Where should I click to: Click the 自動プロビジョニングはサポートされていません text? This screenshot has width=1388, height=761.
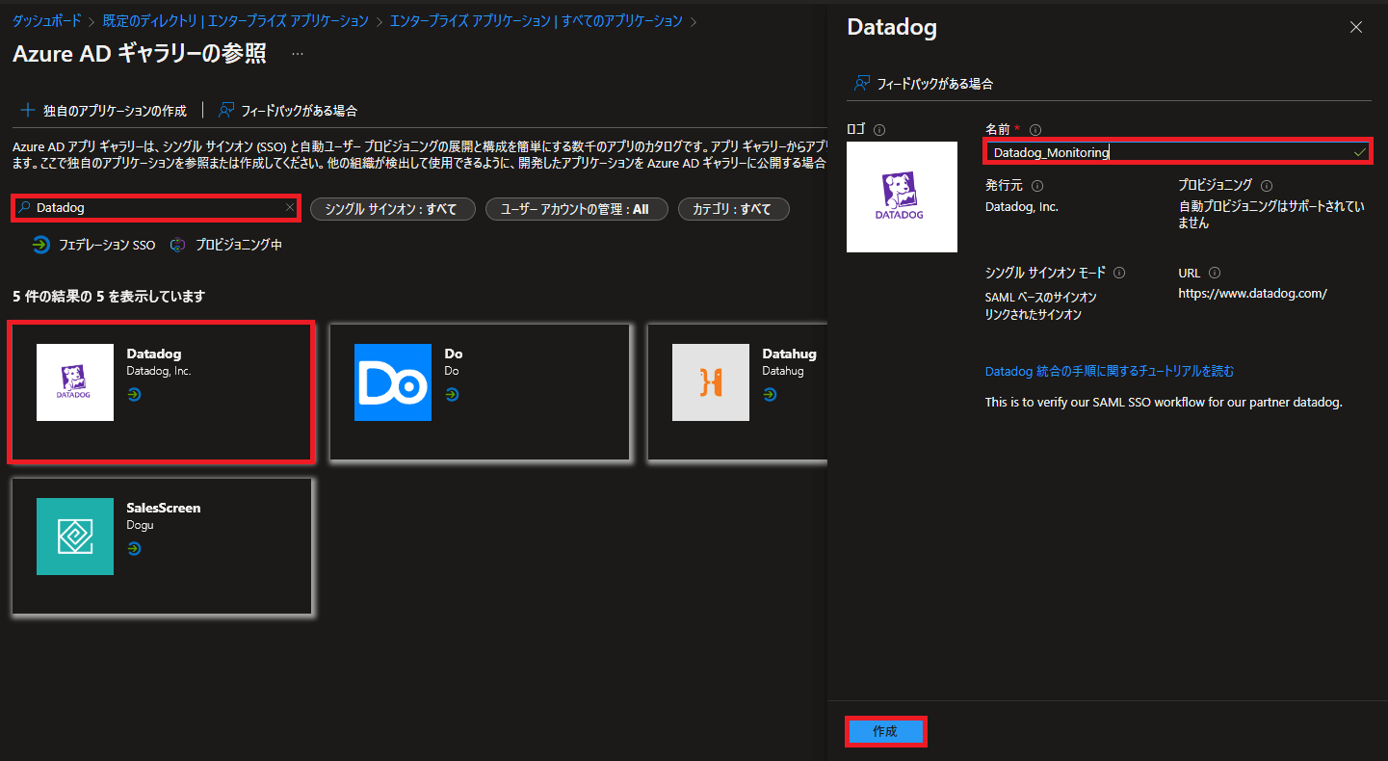[1271, 215]
